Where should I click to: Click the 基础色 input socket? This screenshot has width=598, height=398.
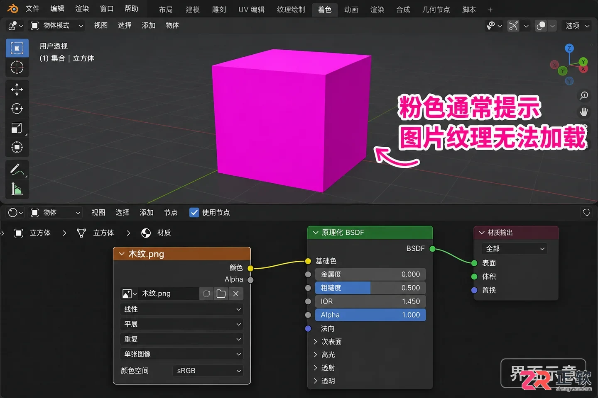pyautogui.click(x=308, y=261)
